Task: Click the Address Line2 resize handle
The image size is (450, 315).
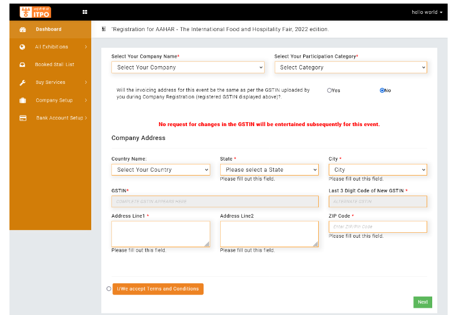Action: (315, 244)
